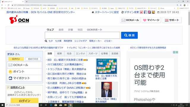Close the advertisement X icon
Viewport: 190px width, 107px height.
coord(177,52)
